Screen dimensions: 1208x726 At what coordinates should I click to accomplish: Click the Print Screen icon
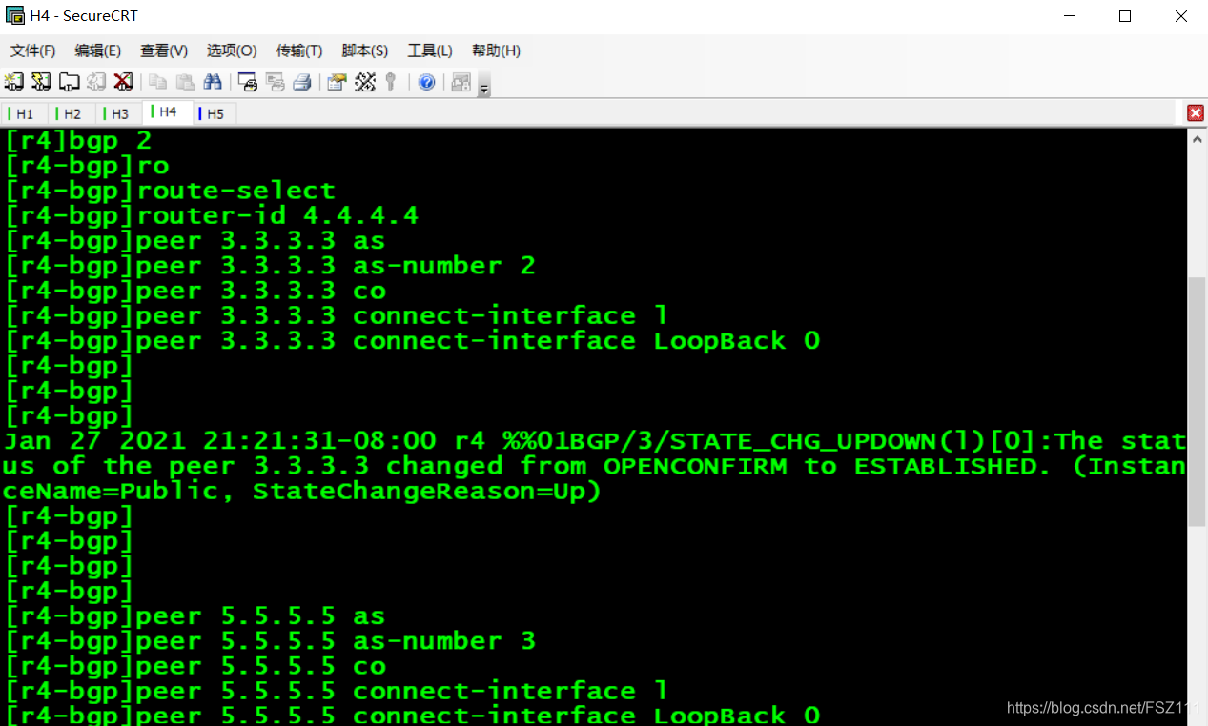coord(248,82)
